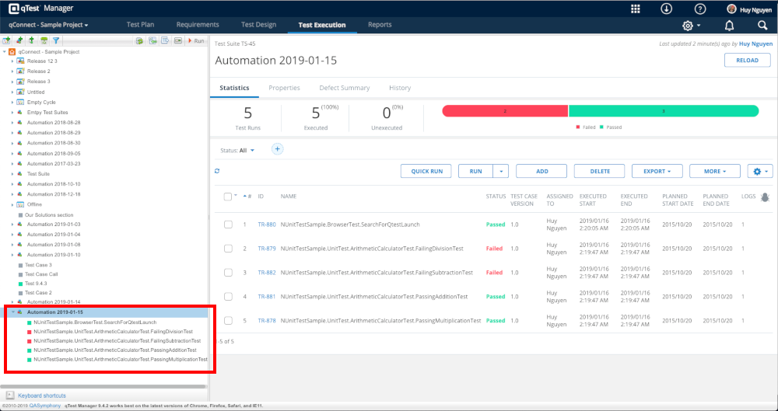Expand the Automation 2018-08-28 tree node
This screenshot has width=778, height=411.
point(12,123)
